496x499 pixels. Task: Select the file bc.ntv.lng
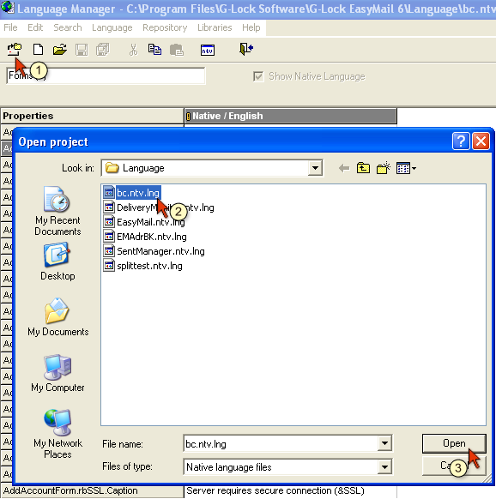click(x=138, y=193)
